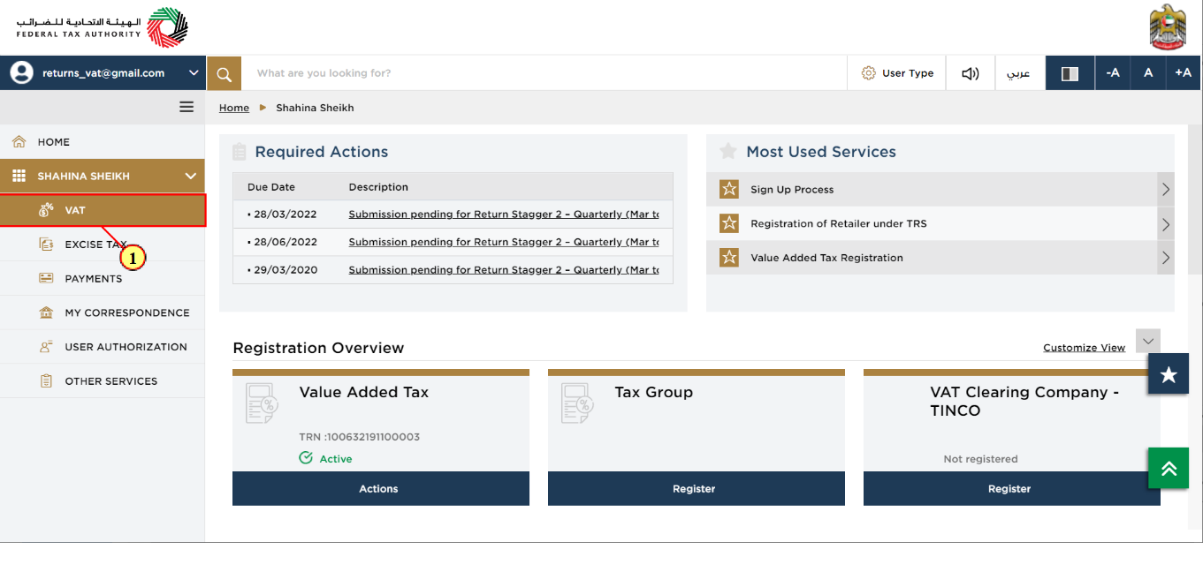
Task: Open the submission pending link due 28/06/2022
Action: point(504,242)
